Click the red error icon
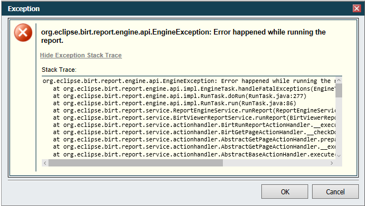365x206 pixels. tap(23, 32)
